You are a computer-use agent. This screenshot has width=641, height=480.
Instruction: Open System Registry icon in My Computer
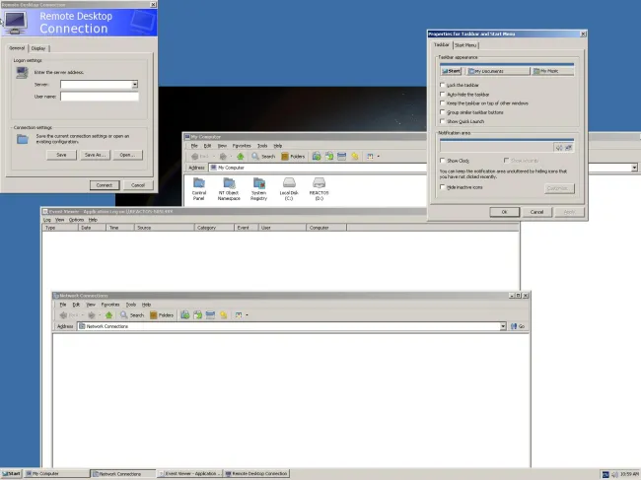258,188
